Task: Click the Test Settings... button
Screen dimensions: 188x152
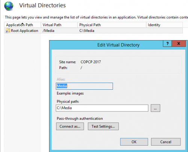Action: click(103, 126)
